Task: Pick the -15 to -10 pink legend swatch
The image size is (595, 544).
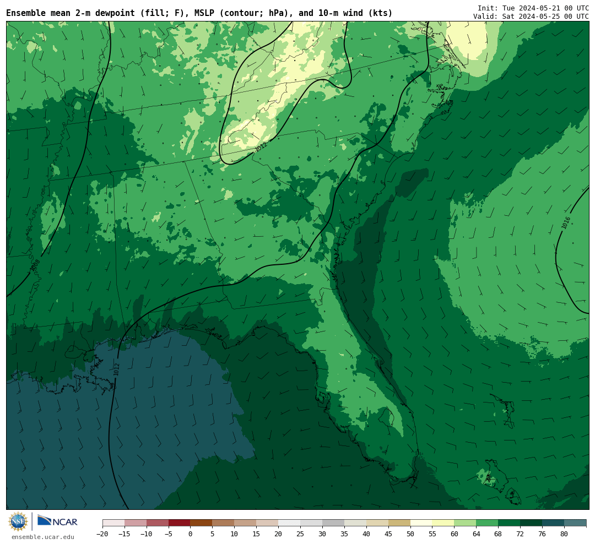Action: [136, 523]
